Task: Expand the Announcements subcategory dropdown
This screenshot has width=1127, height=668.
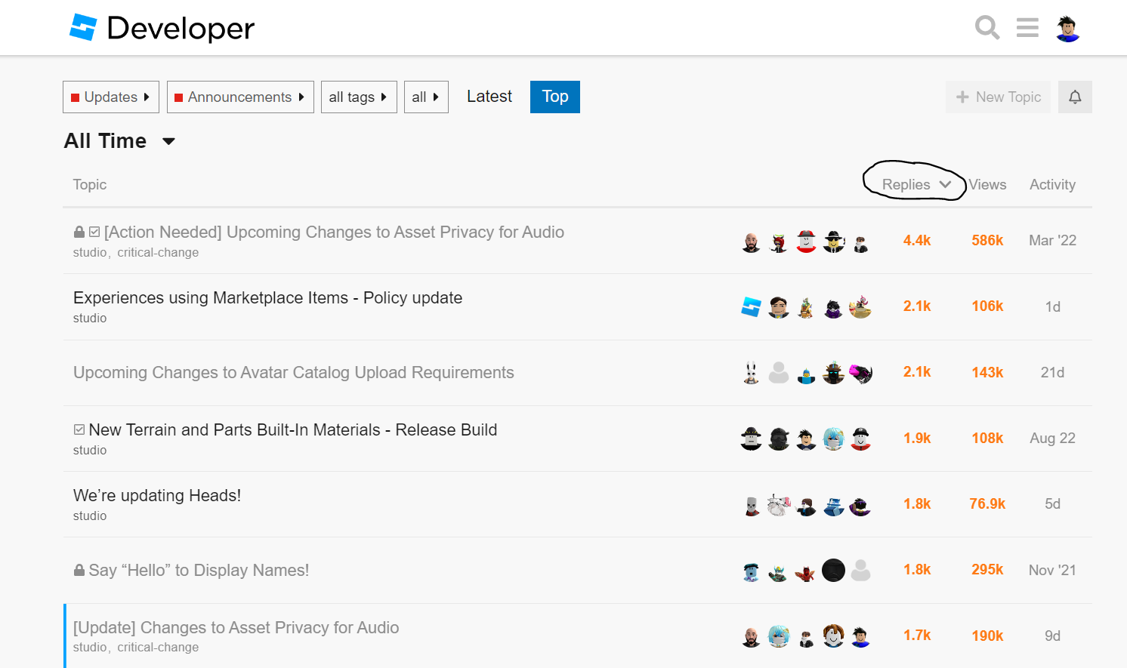Action: pos(240,97)
